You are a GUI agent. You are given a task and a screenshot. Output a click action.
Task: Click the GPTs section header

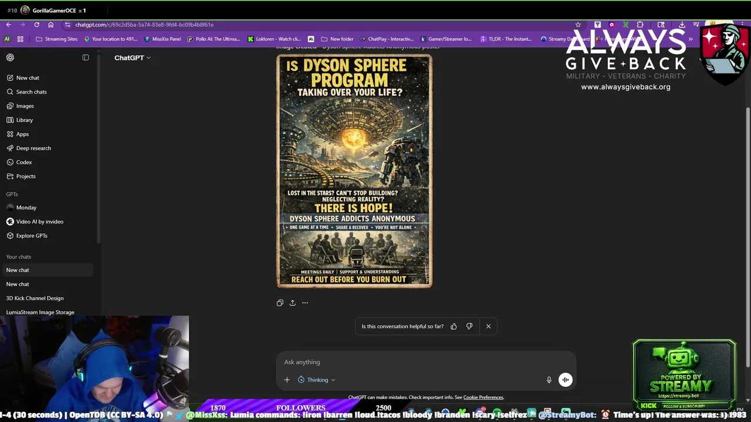pos(12,194)
